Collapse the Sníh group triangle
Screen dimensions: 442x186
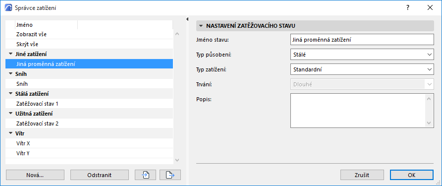11,74
